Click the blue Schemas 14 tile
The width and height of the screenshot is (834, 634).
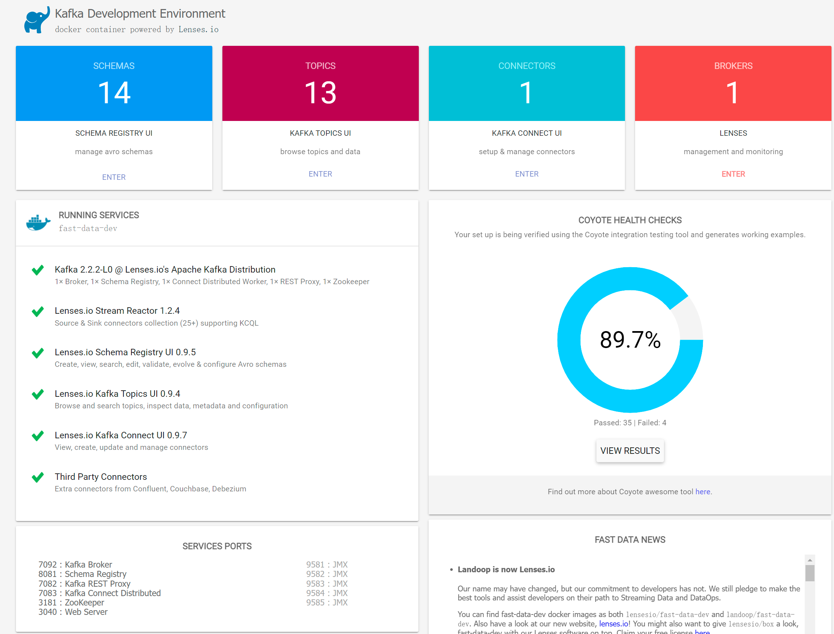click(x=114, y=83)
